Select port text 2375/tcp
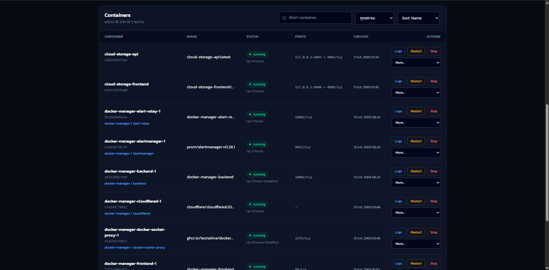Viewport: 549px width, 270px height. click(x=303, y=238)
